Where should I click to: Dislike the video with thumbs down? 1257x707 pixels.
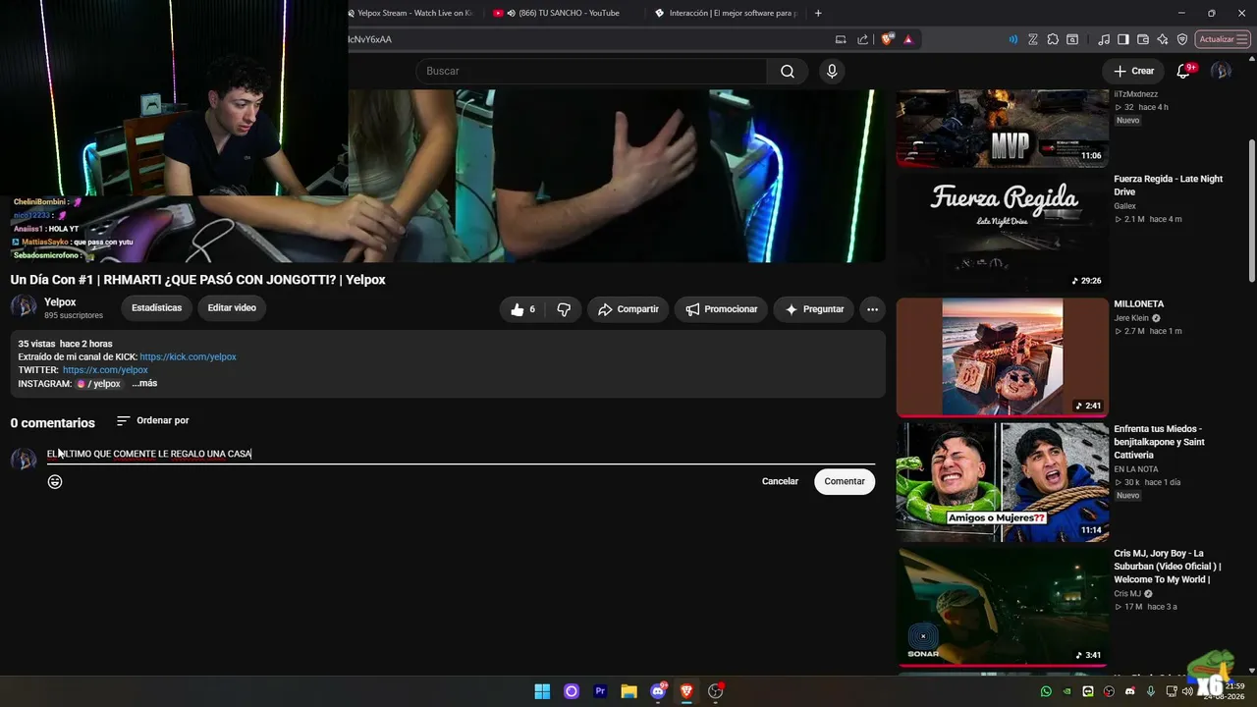[x=564, y=309]
